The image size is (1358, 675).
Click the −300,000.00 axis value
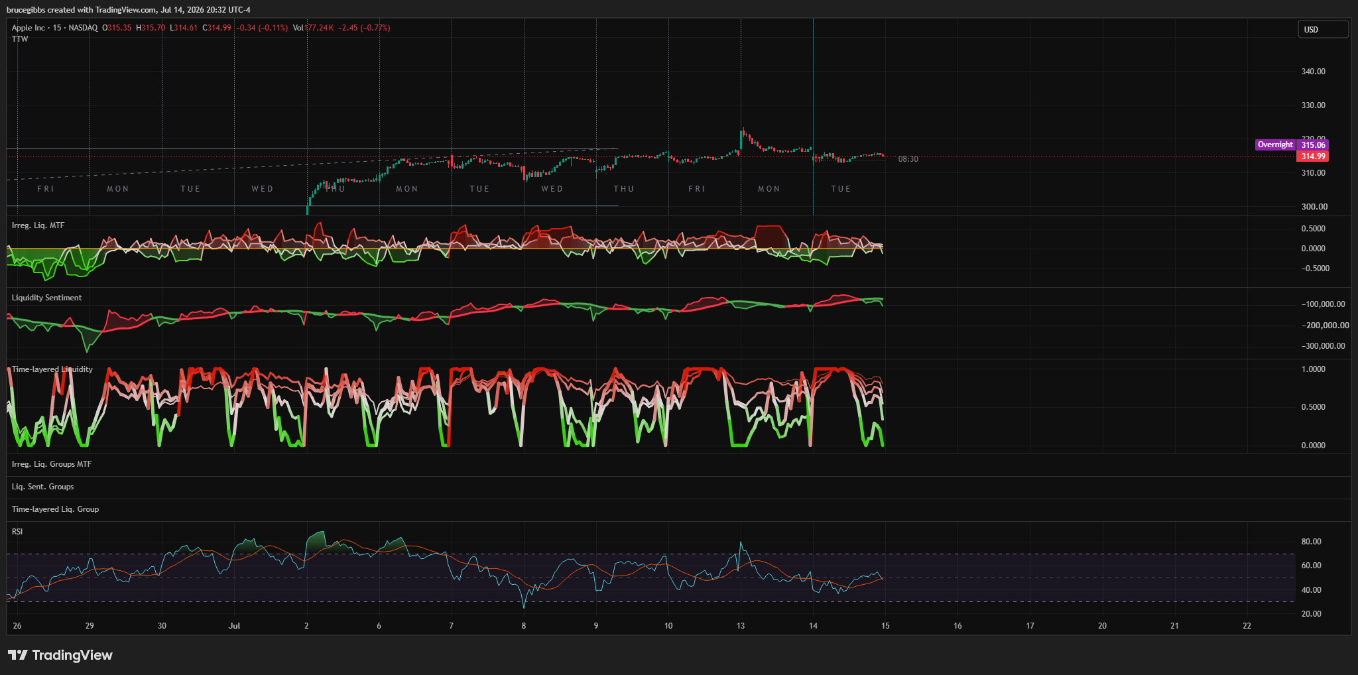[x=1323, y=346]
